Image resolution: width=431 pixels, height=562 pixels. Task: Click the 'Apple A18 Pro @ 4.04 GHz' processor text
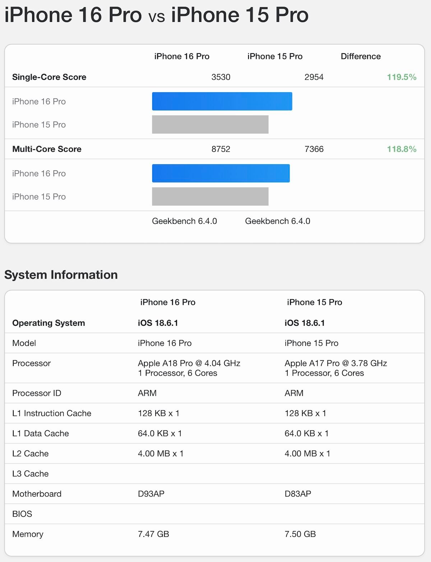189,363
